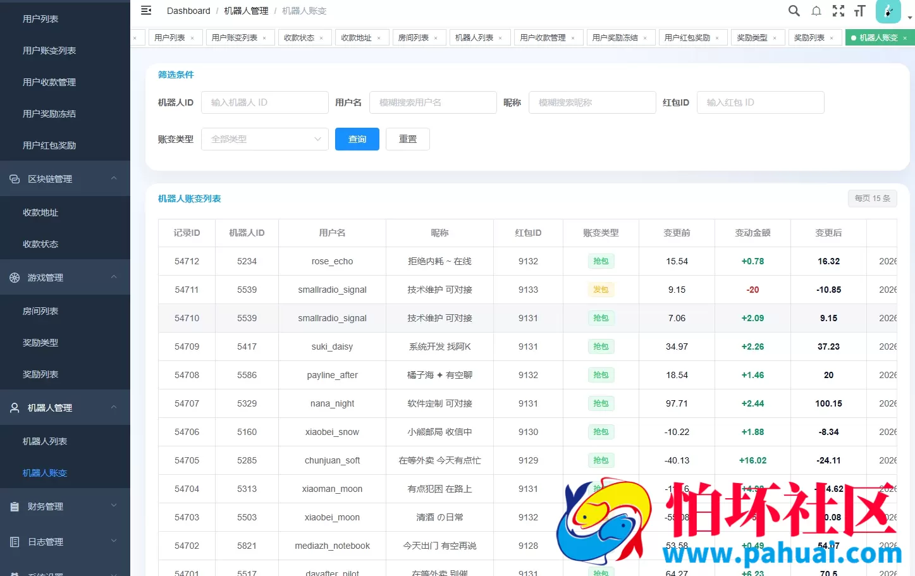Click the 重置 reset button
915x576 pixels.
[408, 139]
